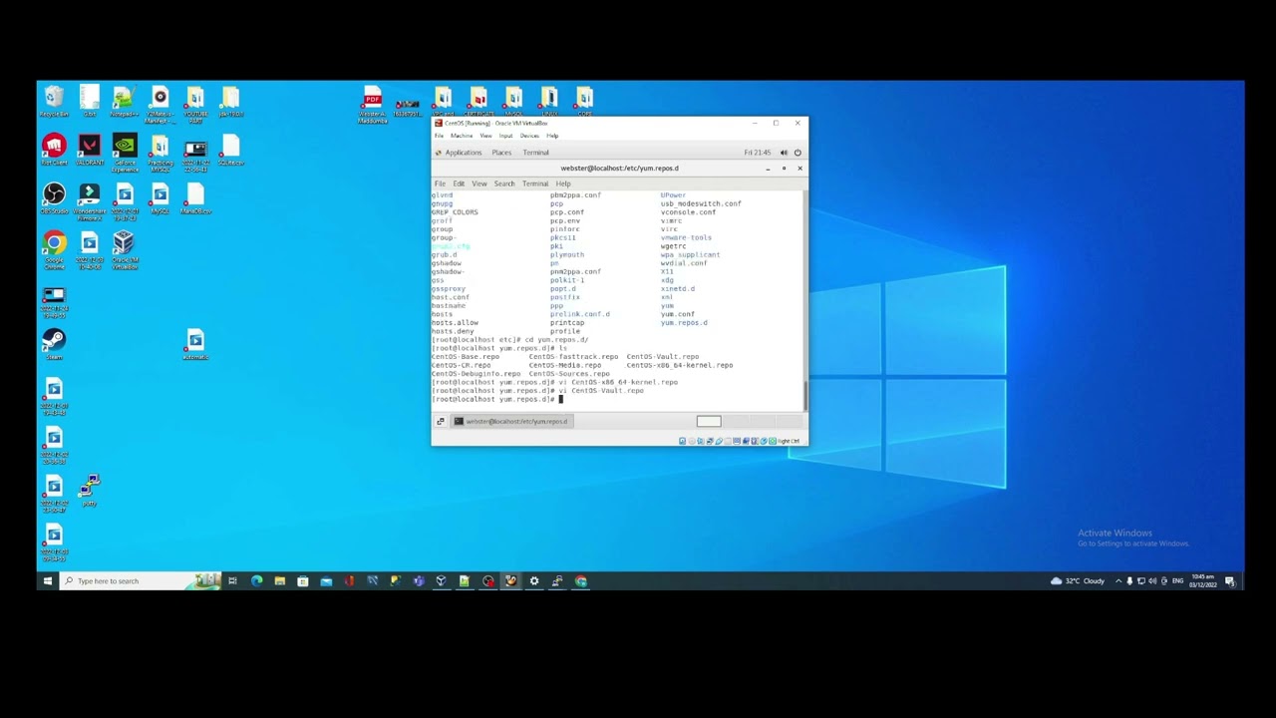1276x718 pixels.
Task: Open VirtualBox Machine menu
Action: pos(462,136)
